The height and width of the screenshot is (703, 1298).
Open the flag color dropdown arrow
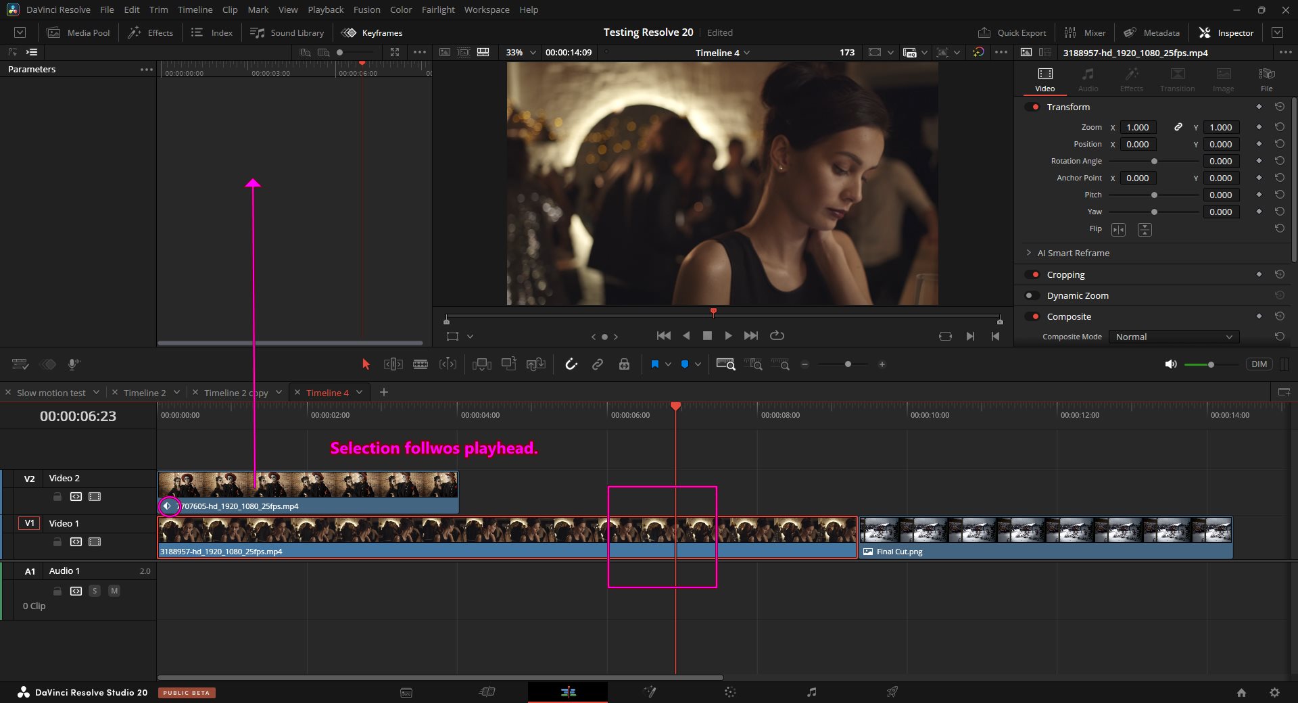668,364
